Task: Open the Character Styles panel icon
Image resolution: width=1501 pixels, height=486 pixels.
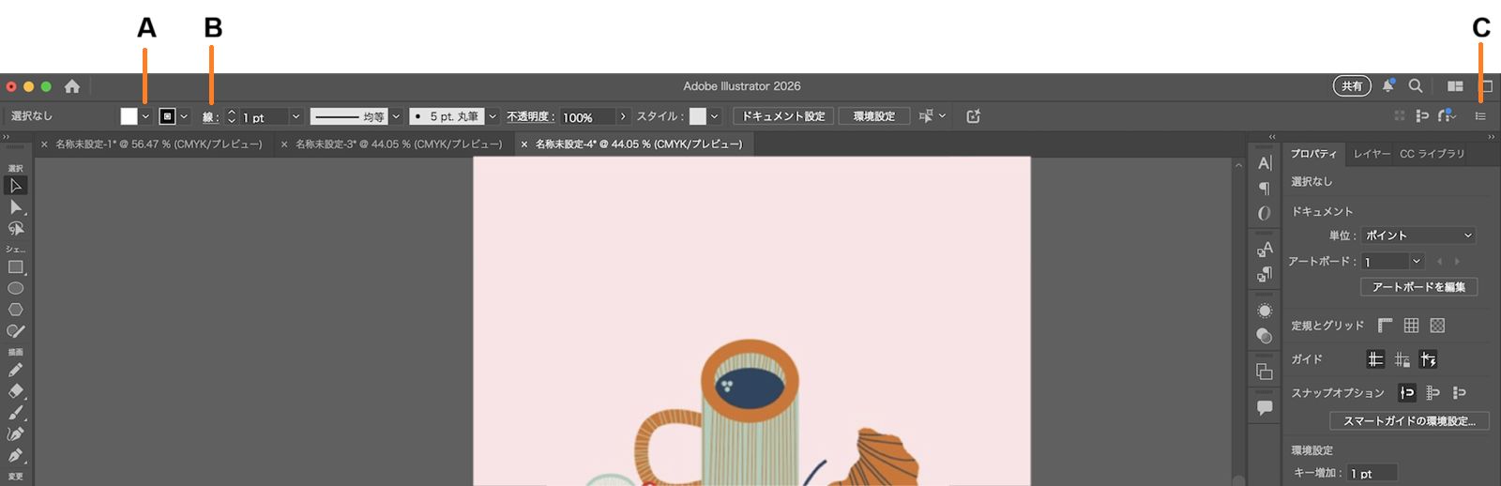Action: tap(1265, 249)
